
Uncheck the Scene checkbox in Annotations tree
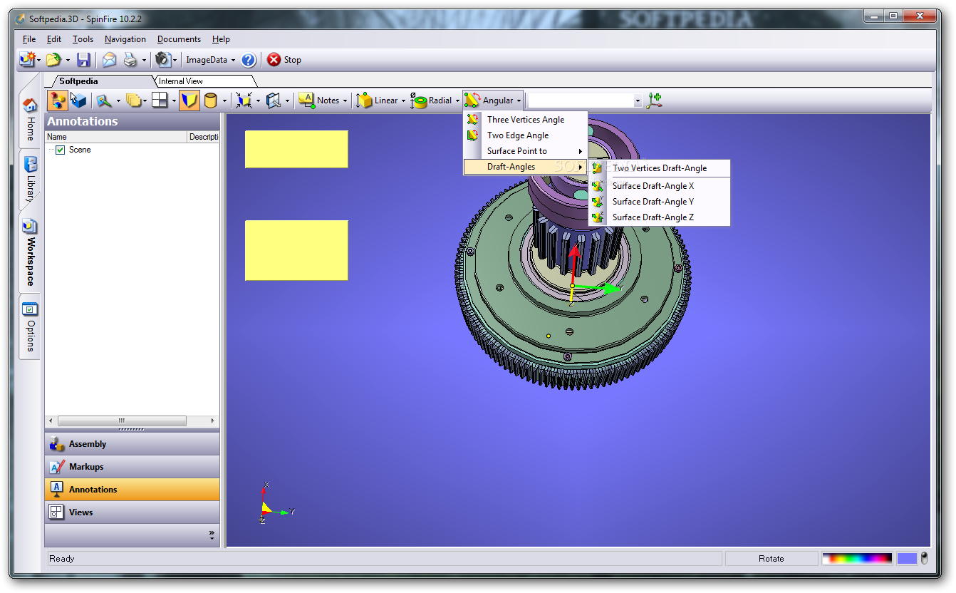(x=61, y=150)
